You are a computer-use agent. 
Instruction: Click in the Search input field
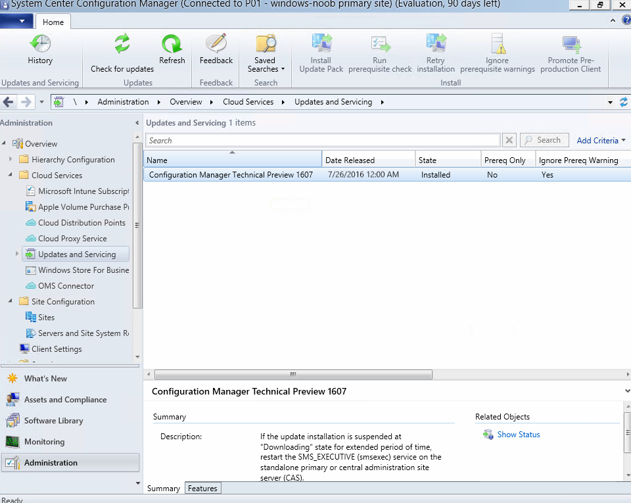pyautogui.click(x=323, y=140)
